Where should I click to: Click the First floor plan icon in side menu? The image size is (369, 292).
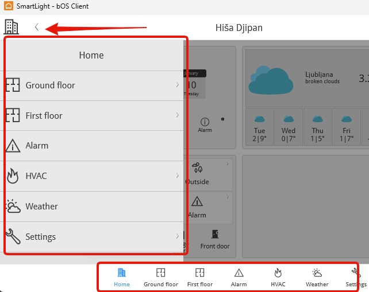pos(13,115)
